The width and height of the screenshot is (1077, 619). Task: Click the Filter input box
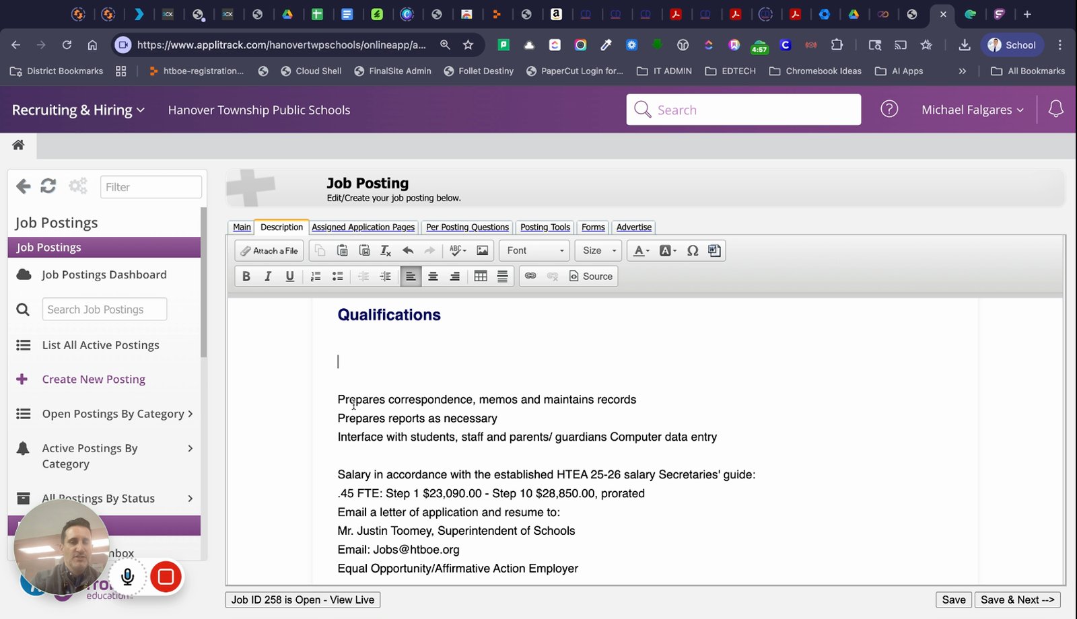point(151,187)
